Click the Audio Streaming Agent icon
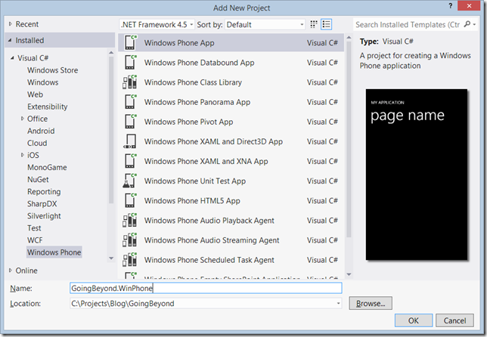 pos(130,240)
